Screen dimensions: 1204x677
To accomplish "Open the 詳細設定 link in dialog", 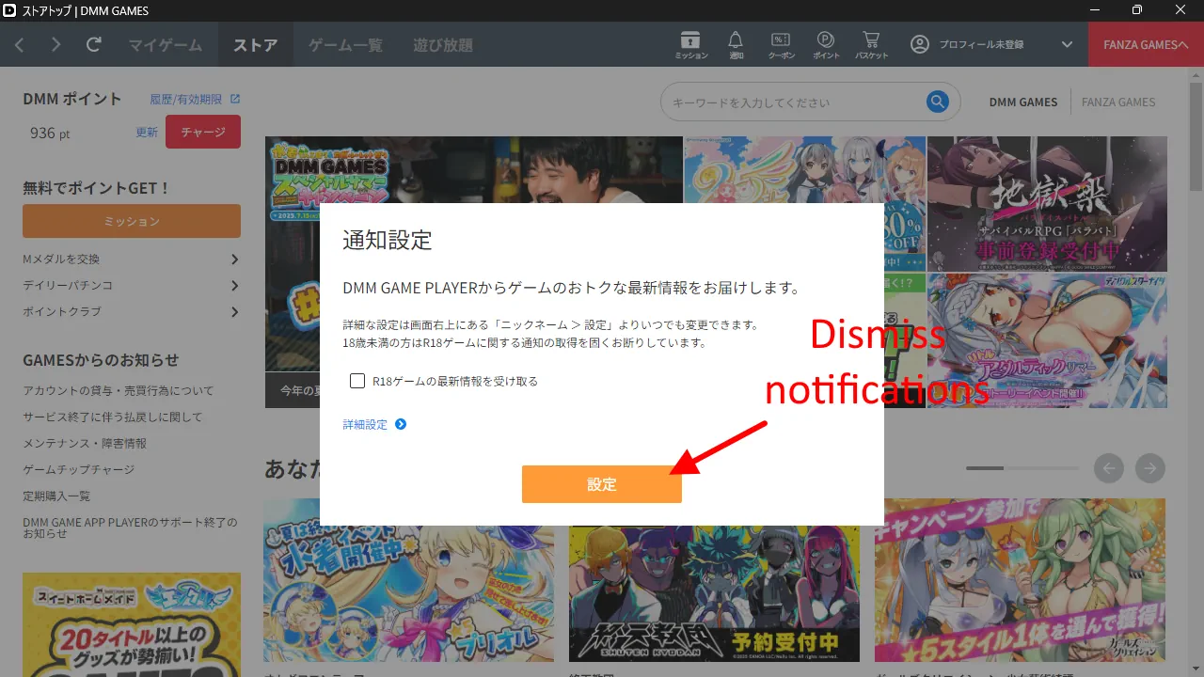I will tap(365, 424).
